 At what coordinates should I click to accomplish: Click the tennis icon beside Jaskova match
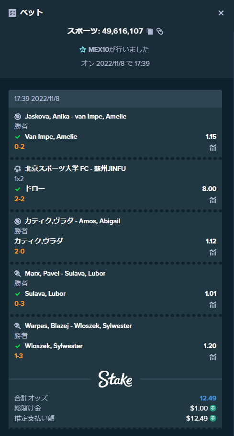point(18,117)
